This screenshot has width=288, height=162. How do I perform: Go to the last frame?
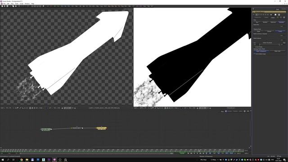point(203,153)
